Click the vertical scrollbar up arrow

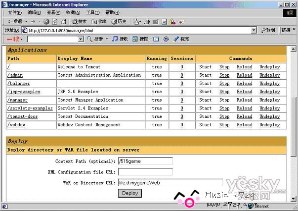293,49
